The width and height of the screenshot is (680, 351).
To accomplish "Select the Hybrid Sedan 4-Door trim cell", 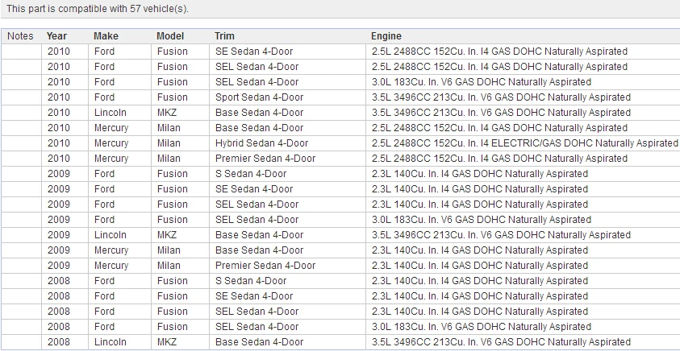I will (x=261, y=142).
